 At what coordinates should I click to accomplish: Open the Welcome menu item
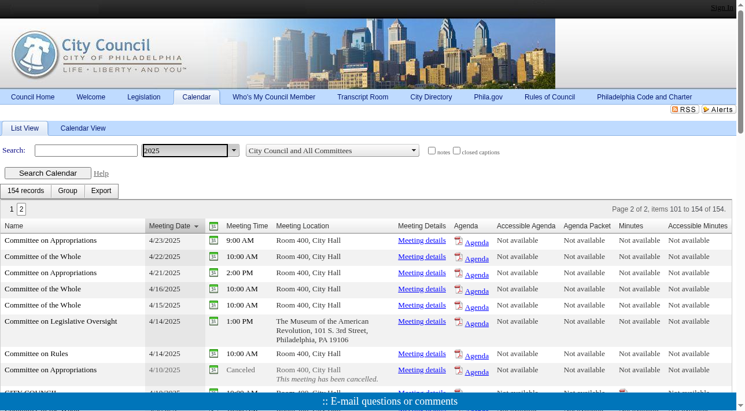coord(91,97)
